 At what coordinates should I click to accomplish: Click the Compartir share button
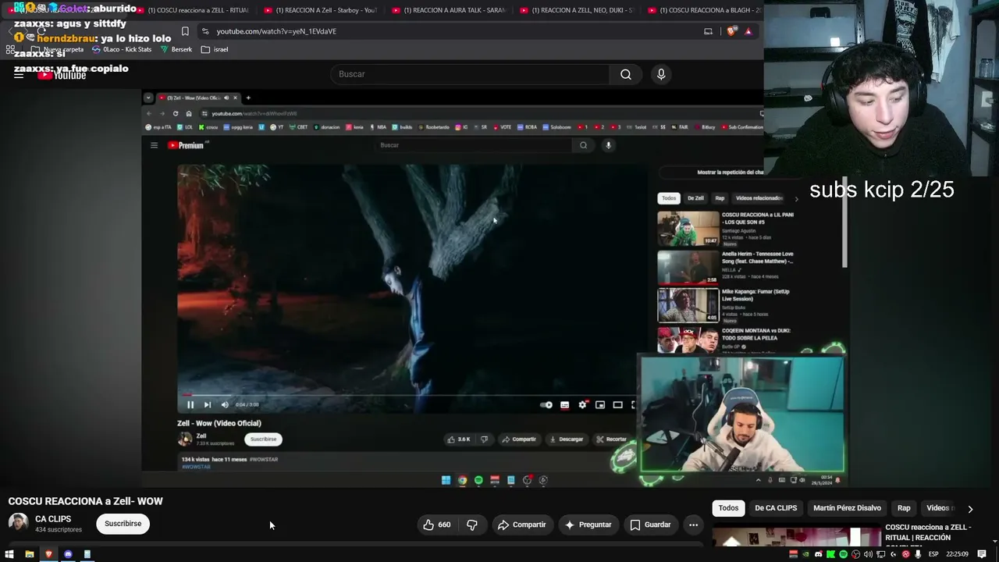pyautogui.click(x=521, y=525)
